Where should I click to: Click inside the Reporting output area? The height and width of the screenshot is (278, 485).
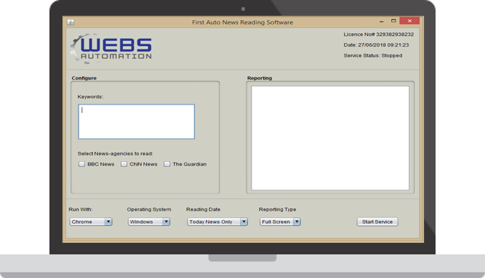pyautogui.click(x=330, y=138)
